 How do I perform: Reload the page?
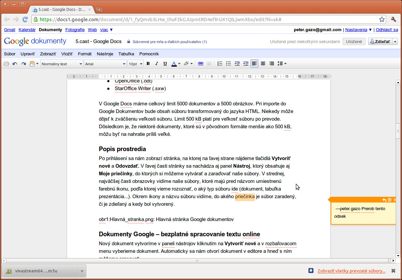pos(25,19)
